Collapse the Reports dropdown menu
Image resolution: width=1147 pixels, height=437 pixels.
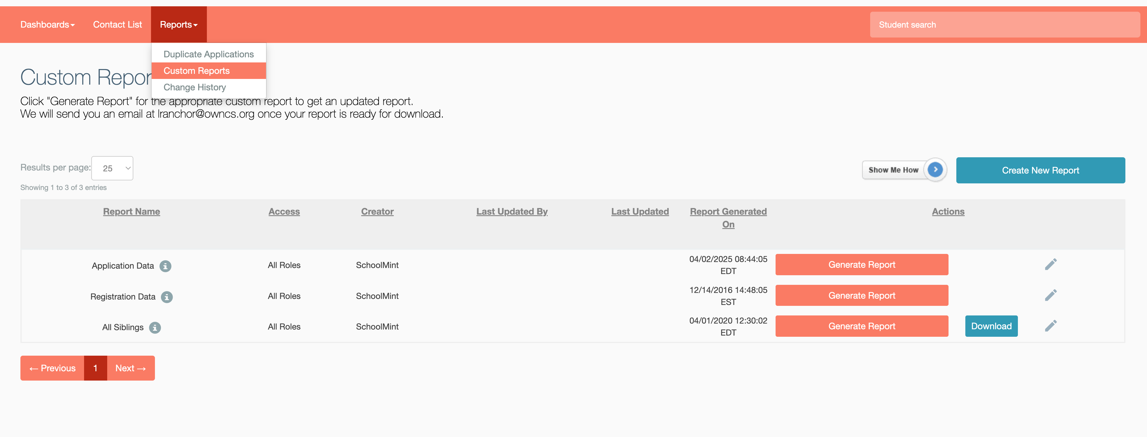coord(179,25)
